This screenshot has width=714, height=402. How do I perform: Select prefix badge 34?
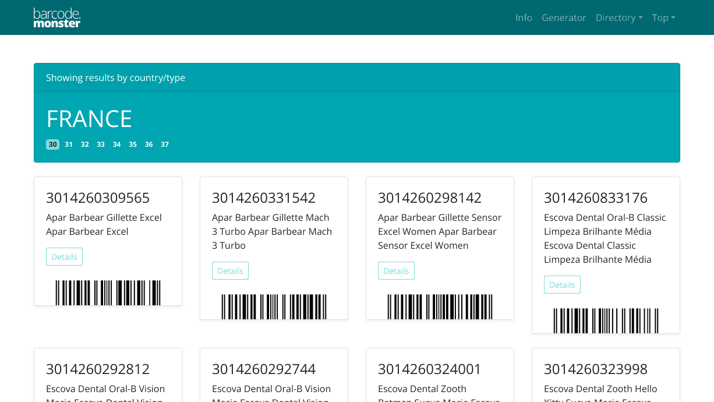117,144
